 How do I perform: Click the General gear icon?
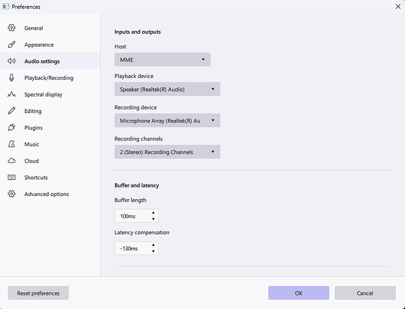(x=11, y=28)
